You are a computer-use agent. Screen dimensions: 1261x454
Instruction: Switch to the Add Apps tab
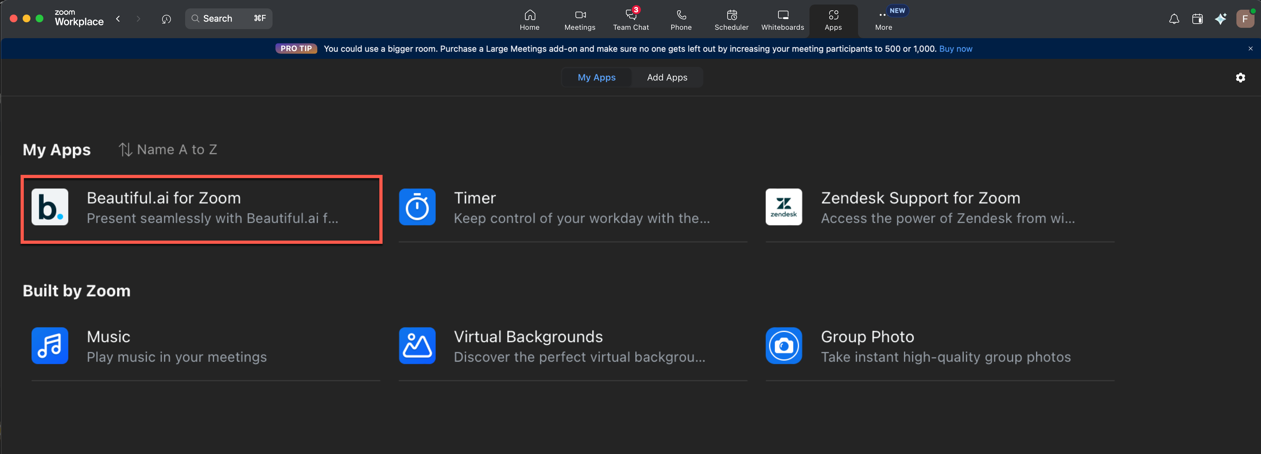[x=667, y=77]
